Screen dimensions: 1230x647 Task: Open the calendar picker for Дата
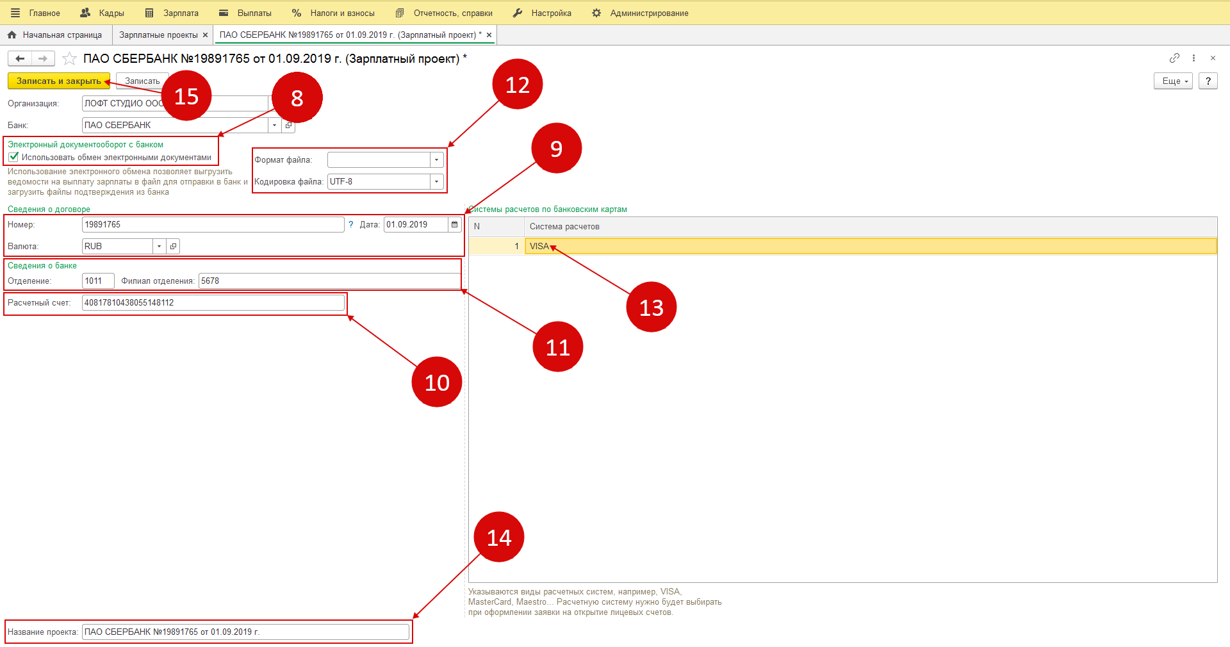coord(454,225)
